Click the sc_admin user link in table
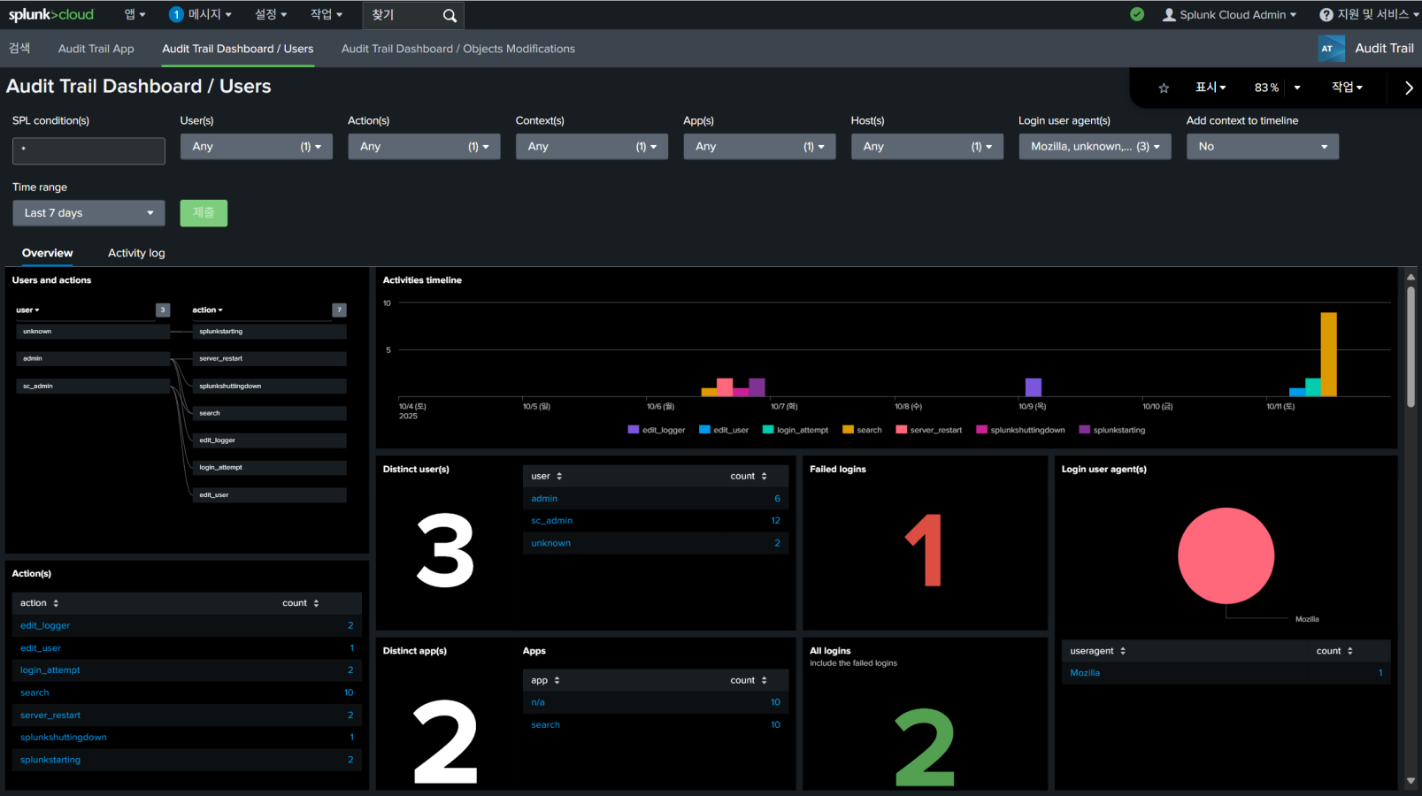The image size is (1422, 796). click(x=551, y=521)
